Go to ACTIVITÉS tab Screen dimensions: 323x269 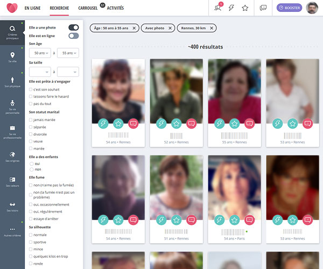115,8
